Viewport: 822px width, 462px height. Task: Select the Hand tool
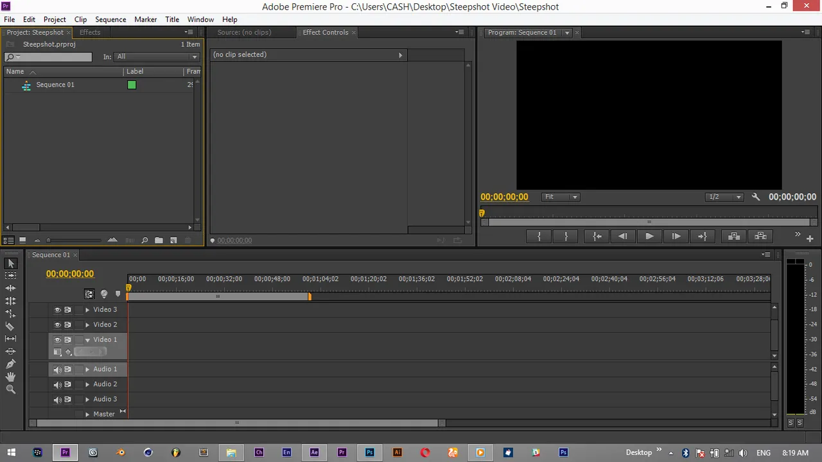pos(10,377)
